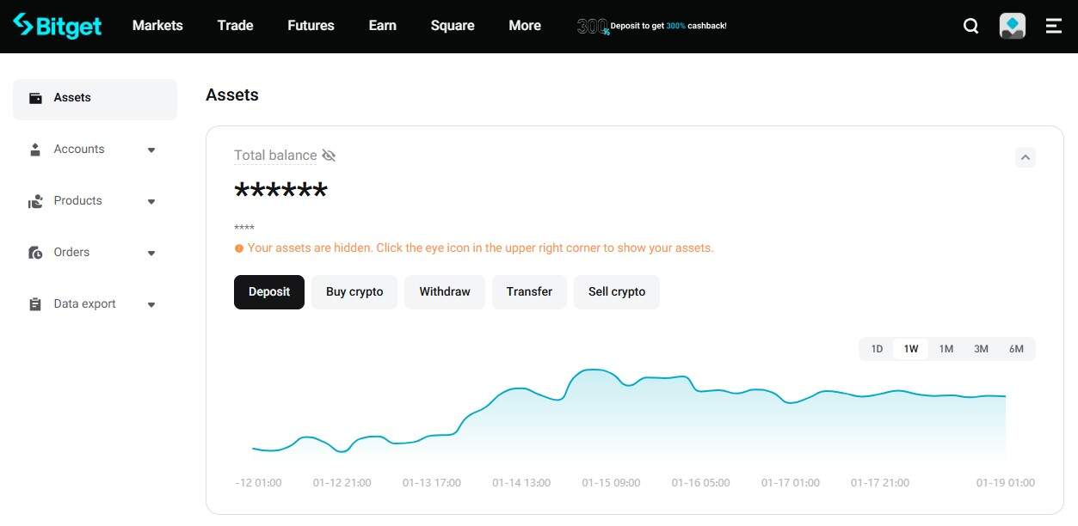This screenshot has width=1078, height=526.
Task: Open the Square menu
Action: [453, 26]
